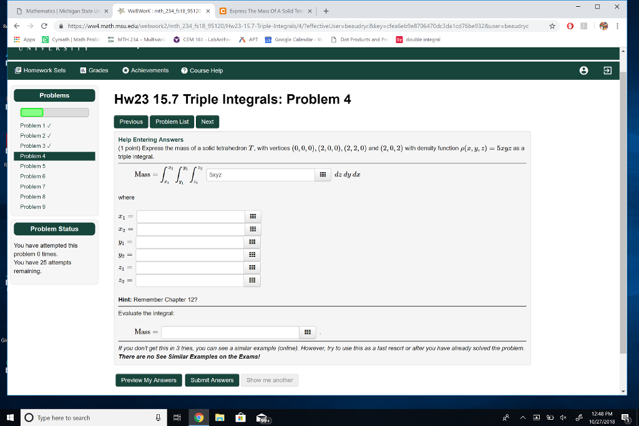This screenshot has width=639, height=426.
Task: Click the Grades icon in the navigation bar
Action: point(83,70)
